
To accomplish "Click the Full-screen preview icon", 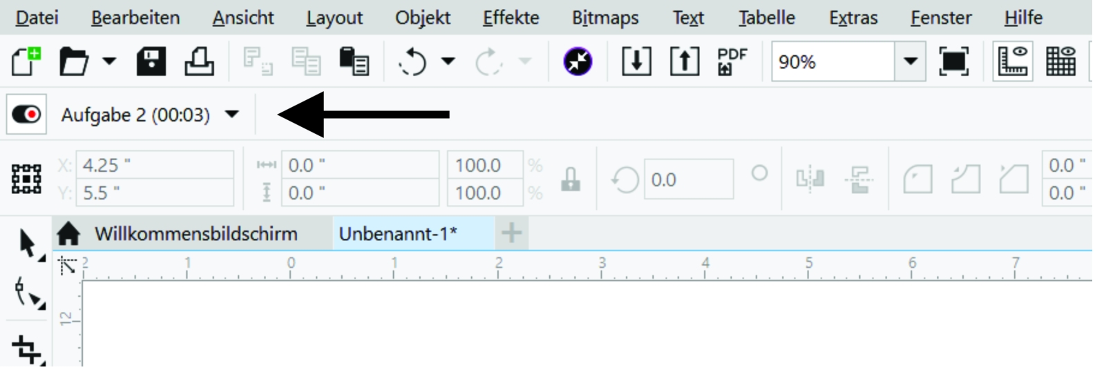I will [x=953, y=62].
